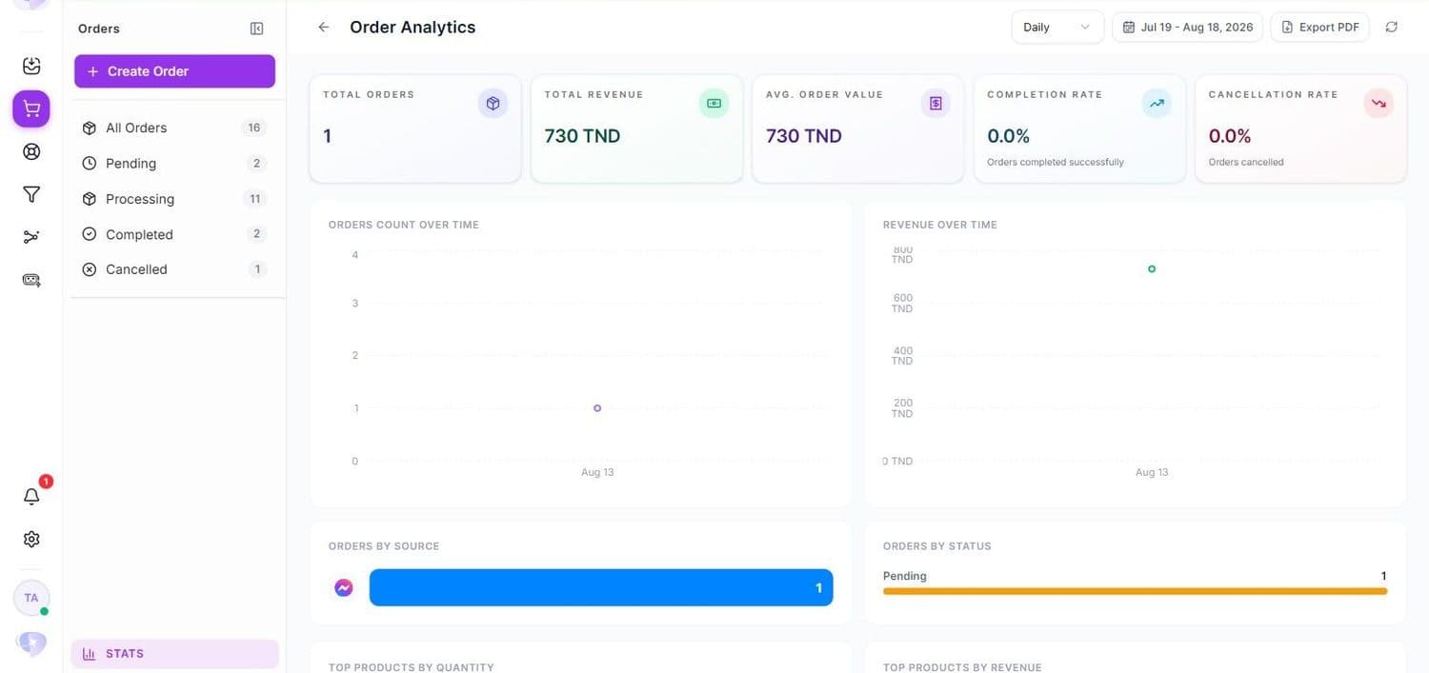Screen dimensions: 1429x673
Task: Select the Processing orders filter
Action: click(174, 199)
